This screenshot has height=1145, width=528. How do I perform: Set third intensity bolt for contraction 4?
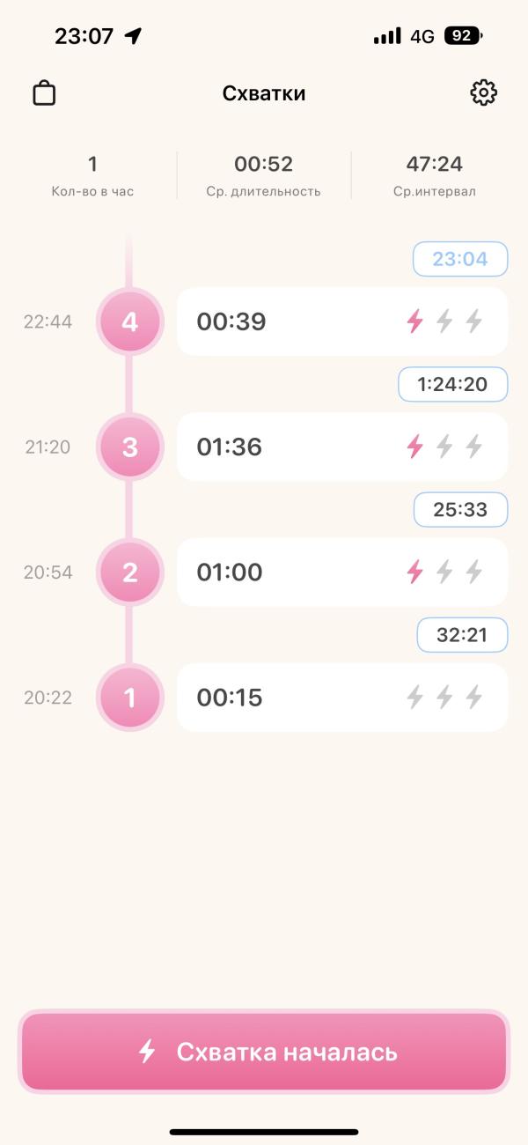point(474,321)
